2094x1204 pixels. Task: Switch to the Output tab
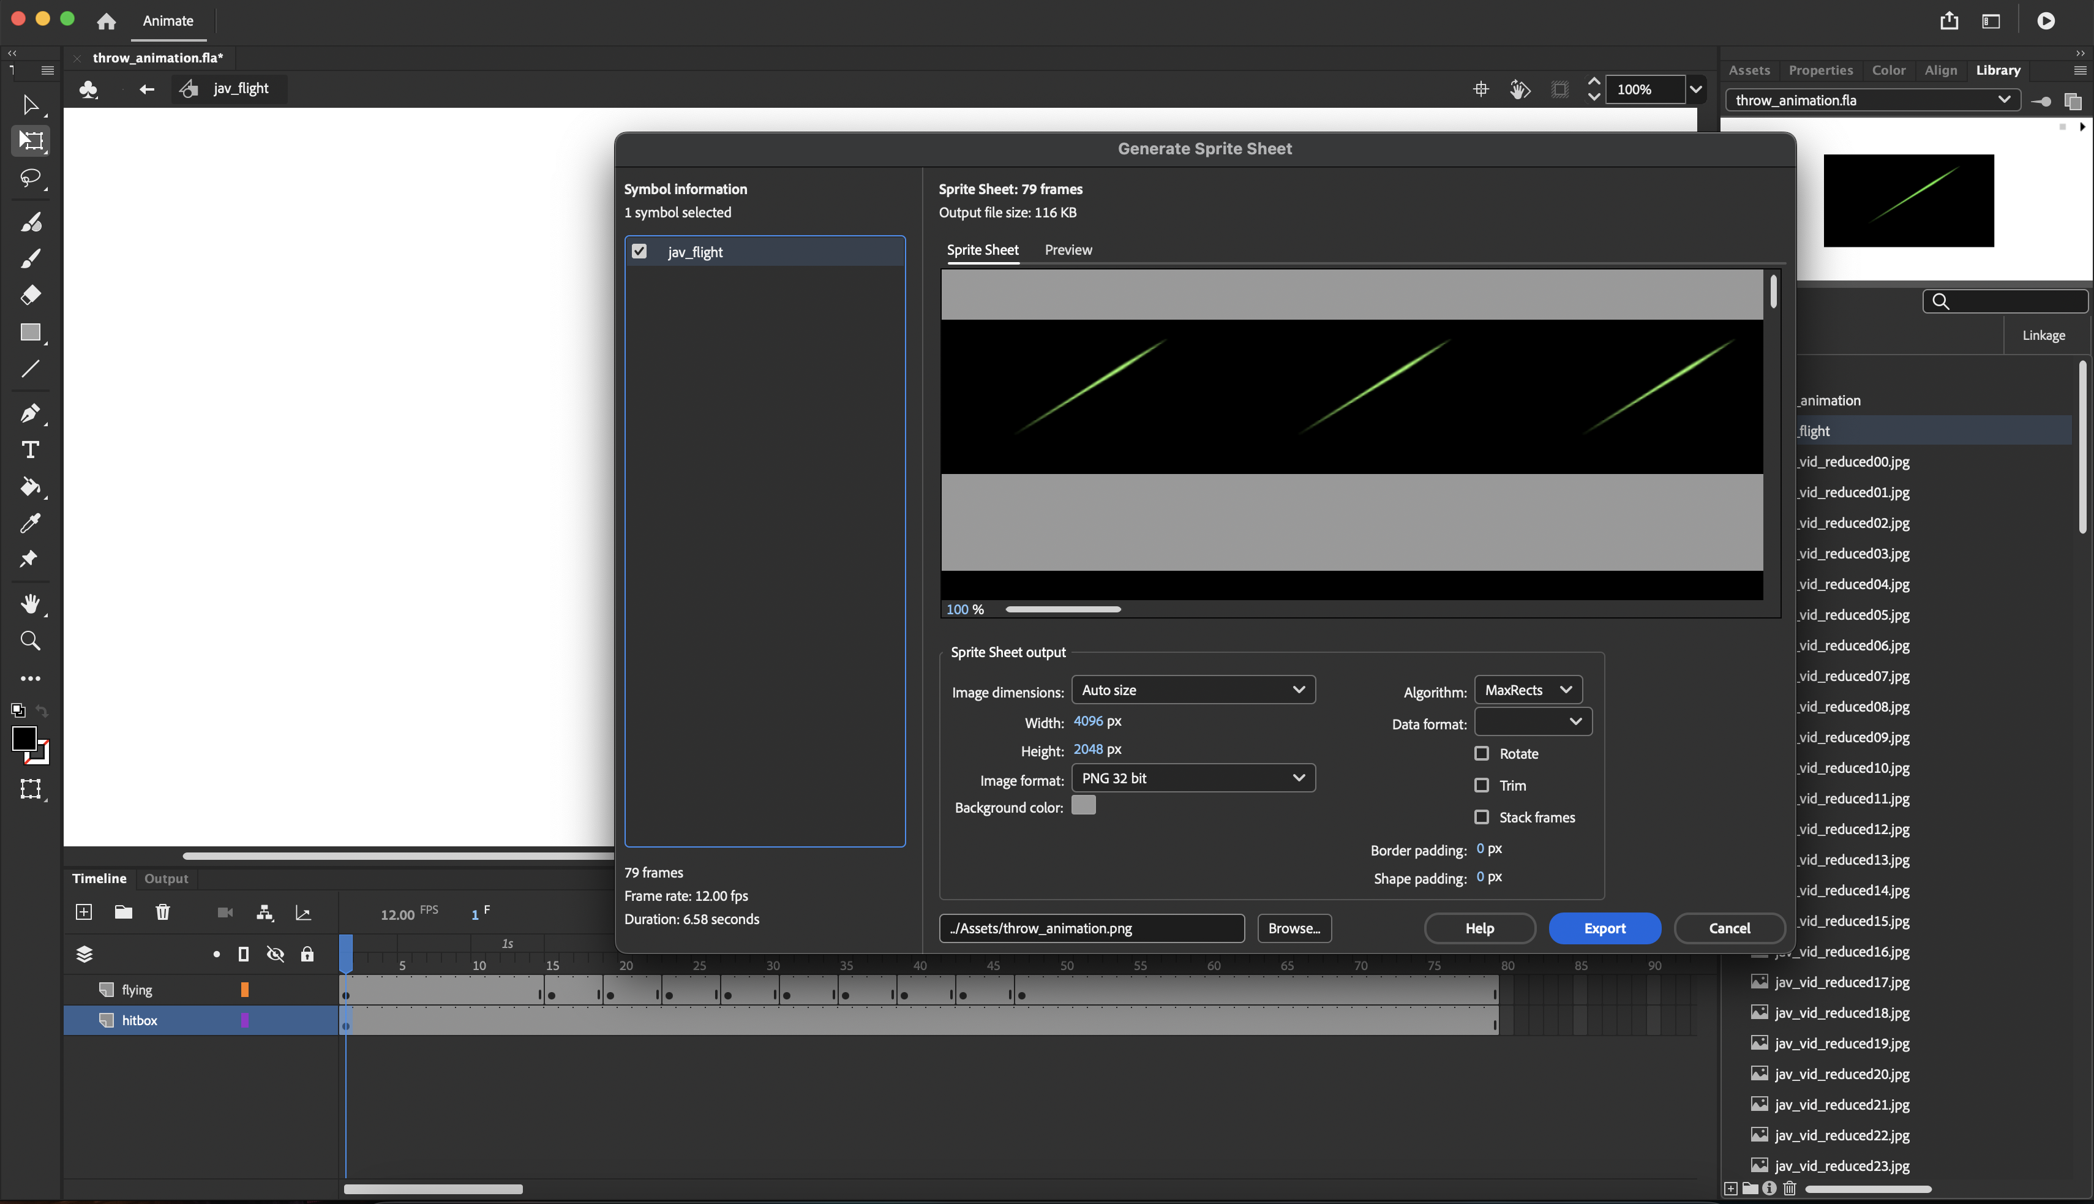[165, 878]
